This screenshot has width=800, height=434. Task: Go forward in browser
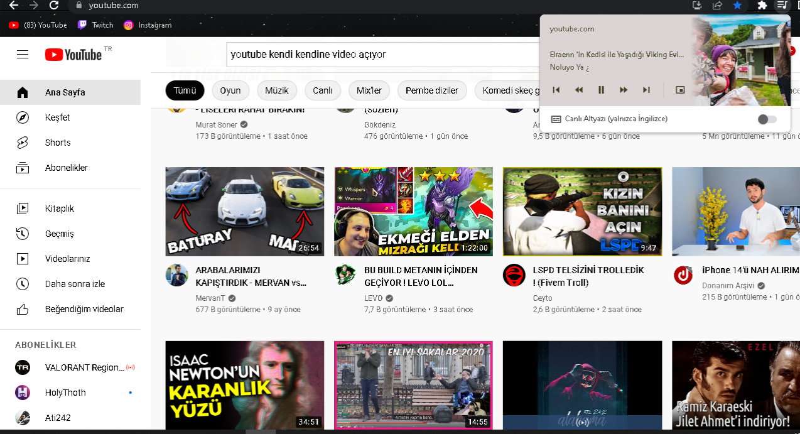[x=34, y=5]
